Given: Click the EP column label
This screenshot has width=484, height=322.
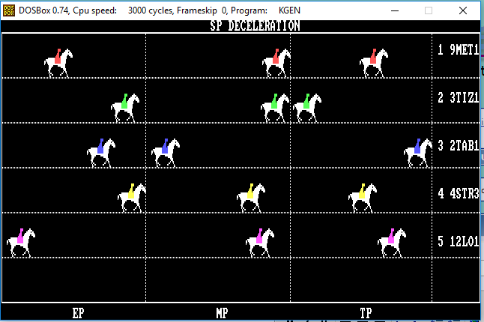Looking at the screenshot, I should tap(79, 313).
